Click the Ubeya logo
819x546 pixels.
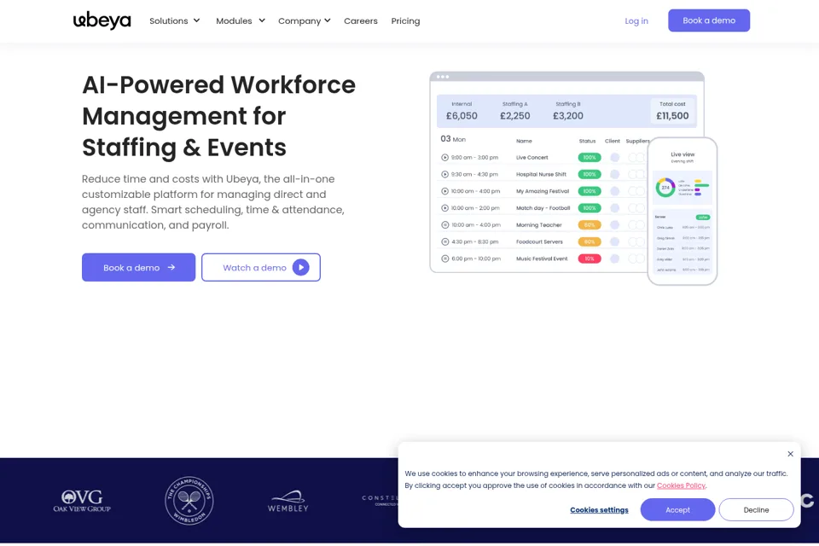point(102,20)
